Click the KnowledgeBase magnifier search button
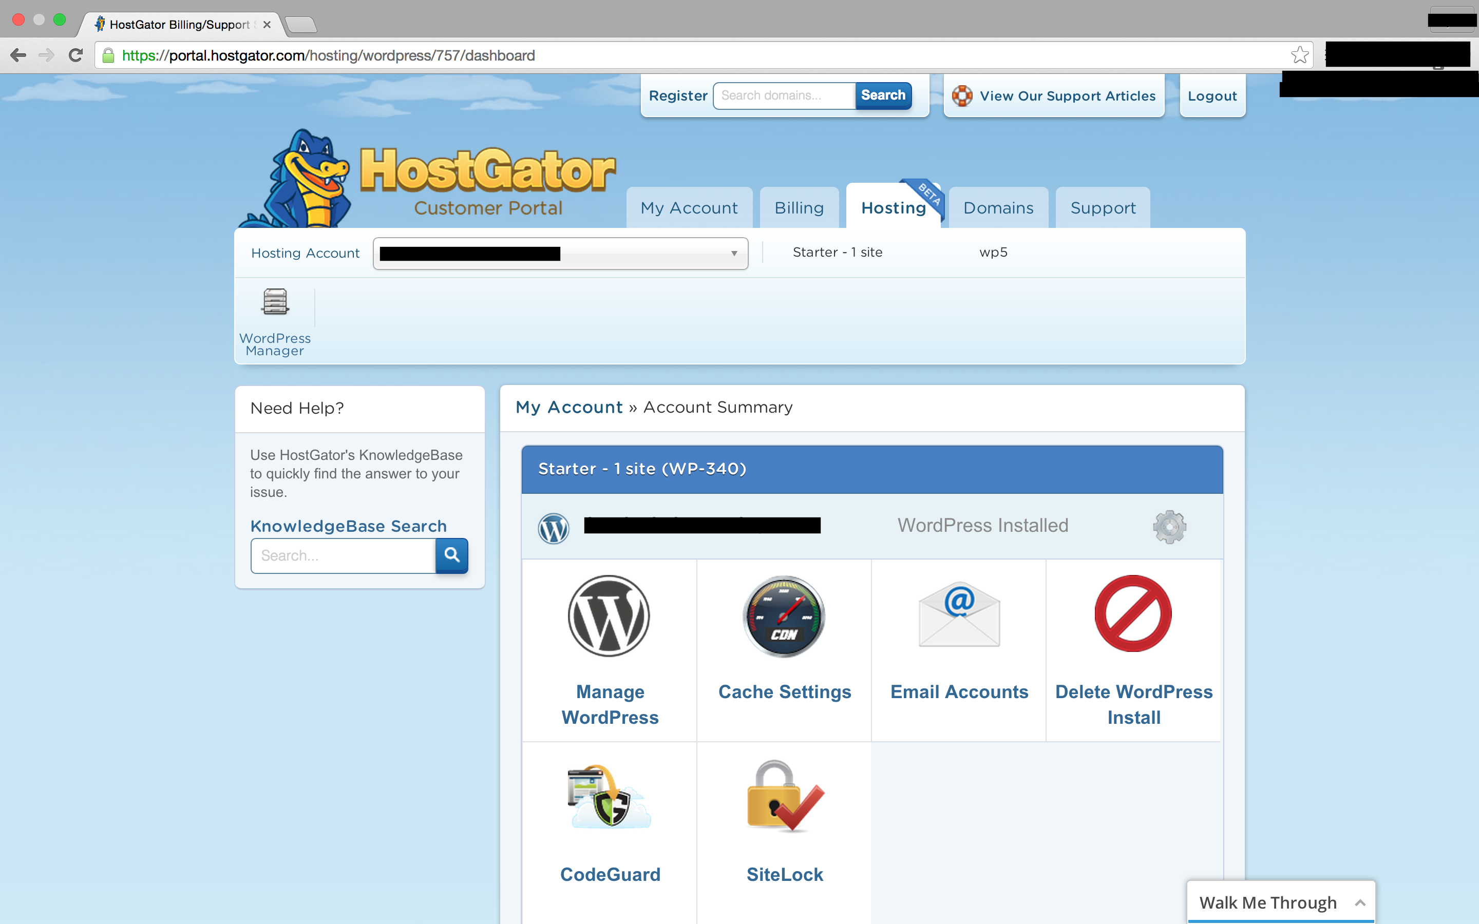The height and width of the screenshot is (924, 1479). coord(451,555)
